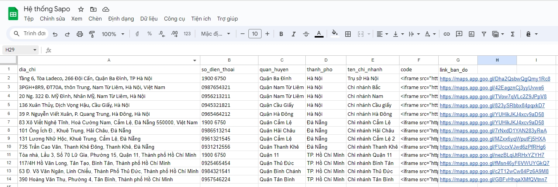Open the merge cells dropdown arrow
The width and height of the screenshot is (558, 187).
(368, 34)
